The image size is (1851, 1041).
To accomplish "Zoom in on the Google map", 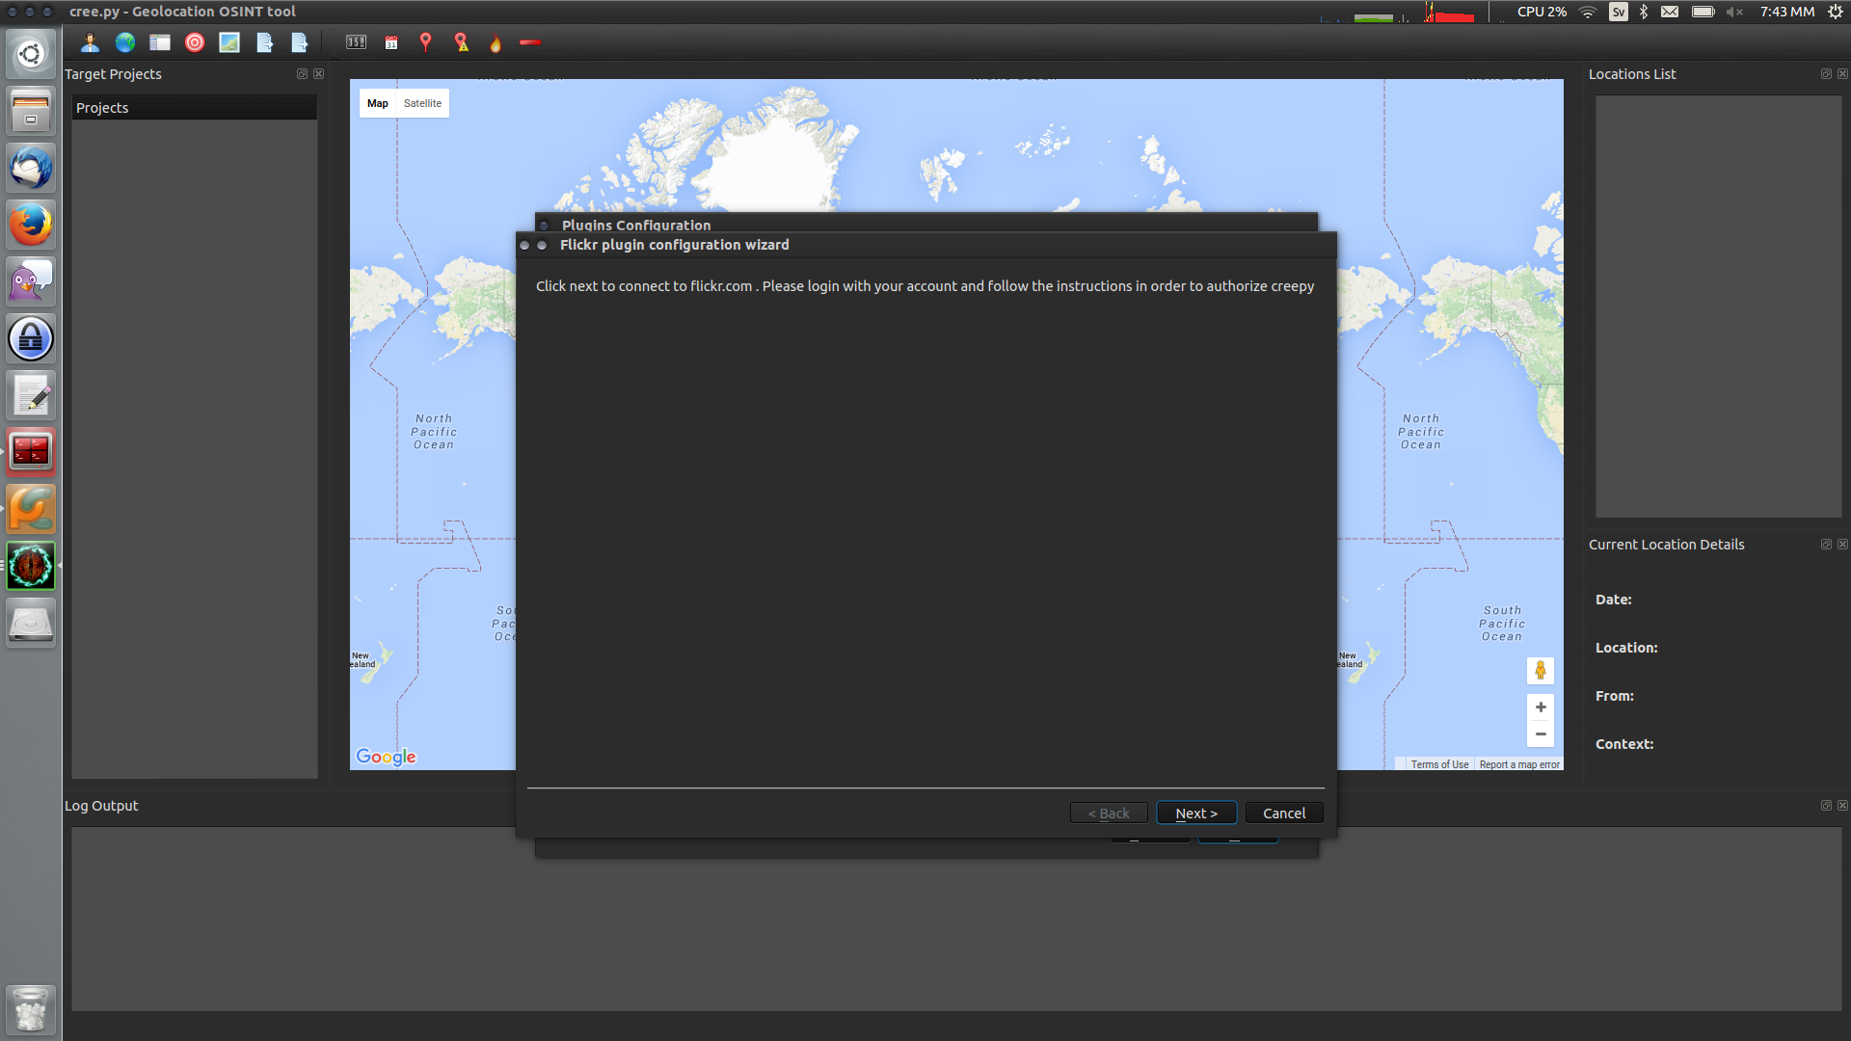I will [1541, 707].
